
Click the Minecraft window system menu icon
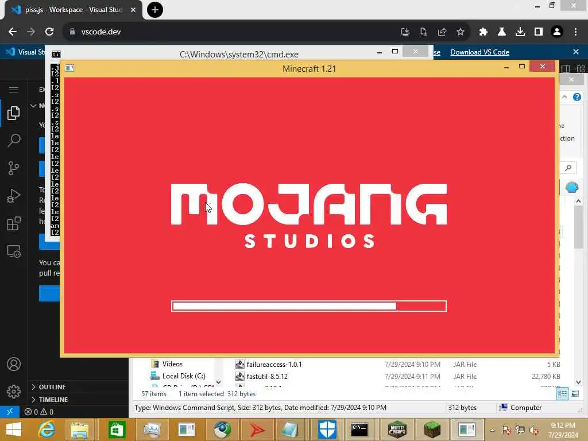click(x=69, y=68)
